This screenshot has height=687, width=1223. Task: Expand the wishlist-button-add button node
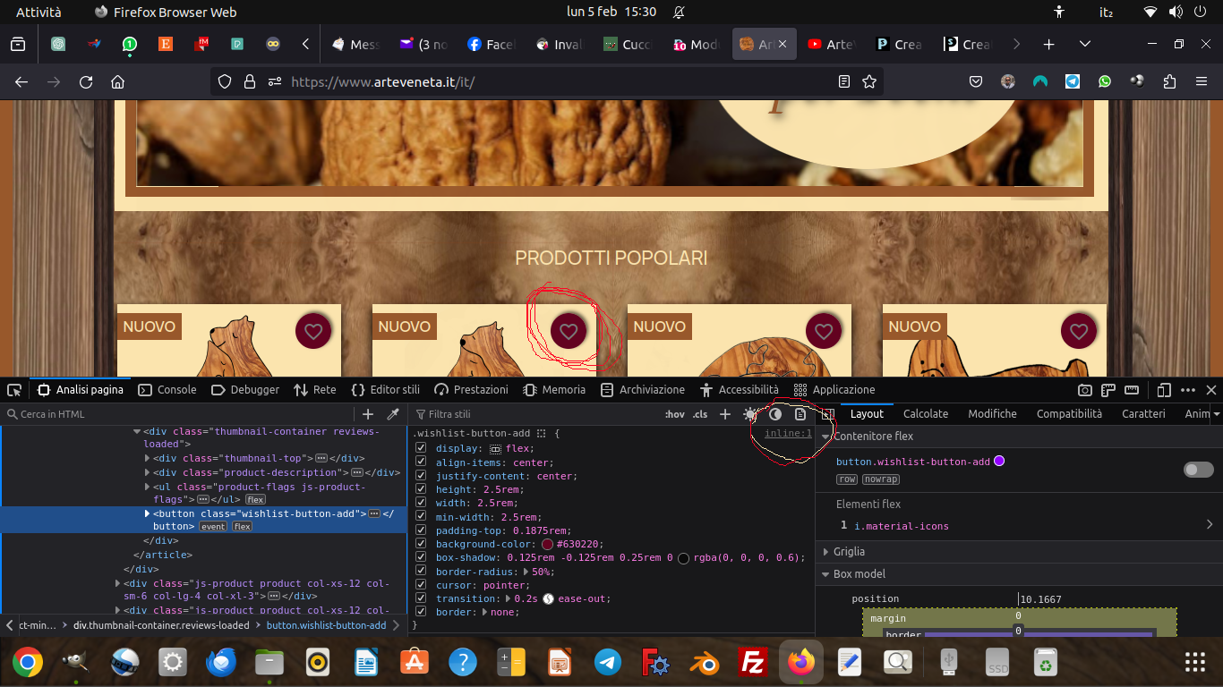click(148, 513)
